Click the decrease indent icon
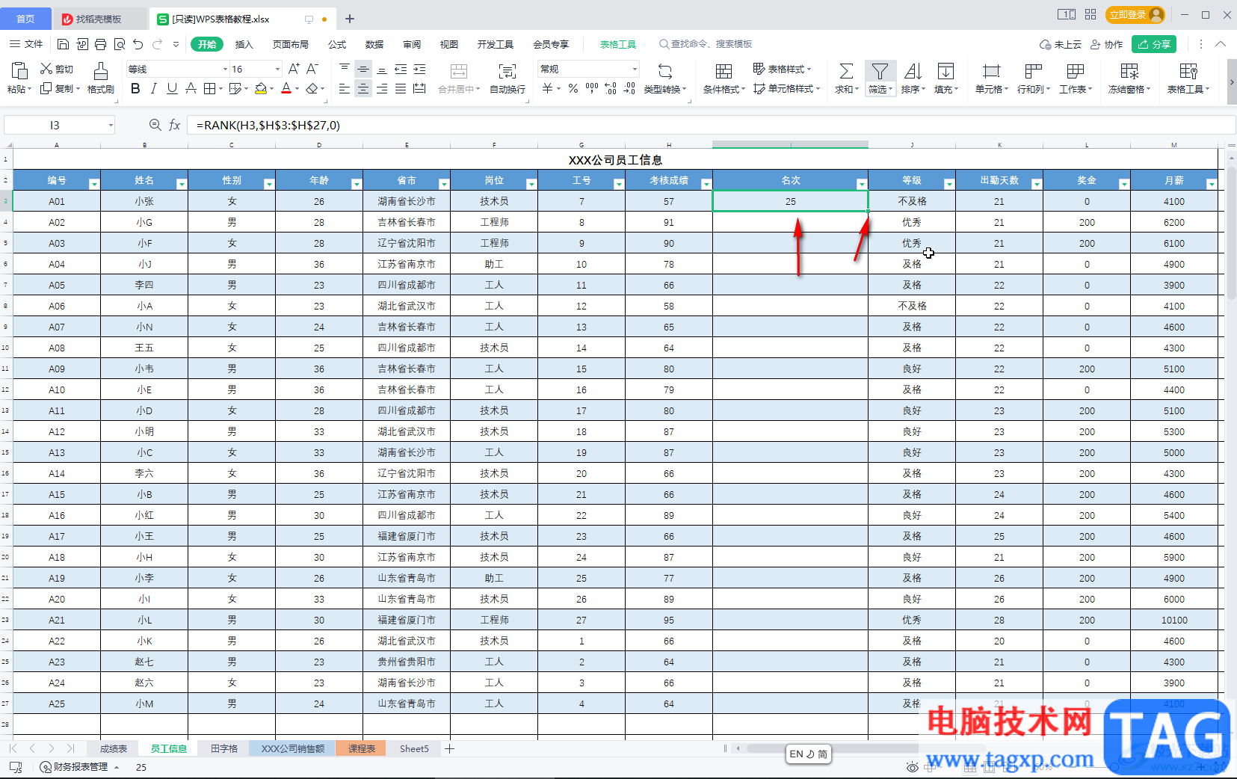1237x779 pixels. (x=401, y=69)
